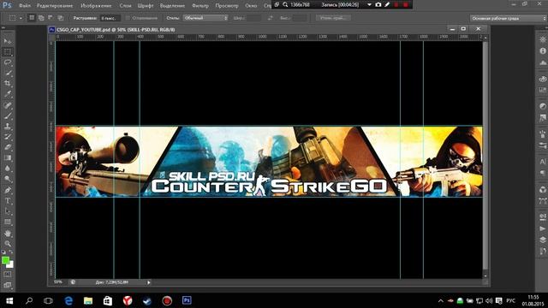Click the zoom percentage field in status bar
Screen dimensions: 548x308
pos(58,281)
